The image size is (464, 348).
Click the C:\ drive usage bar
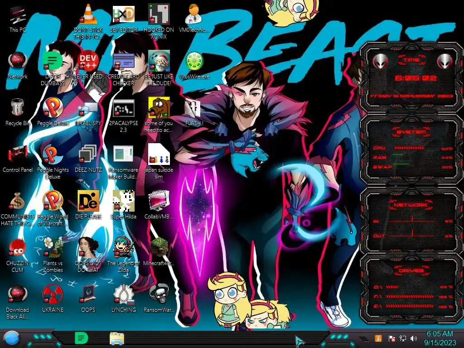coord(392,287)
